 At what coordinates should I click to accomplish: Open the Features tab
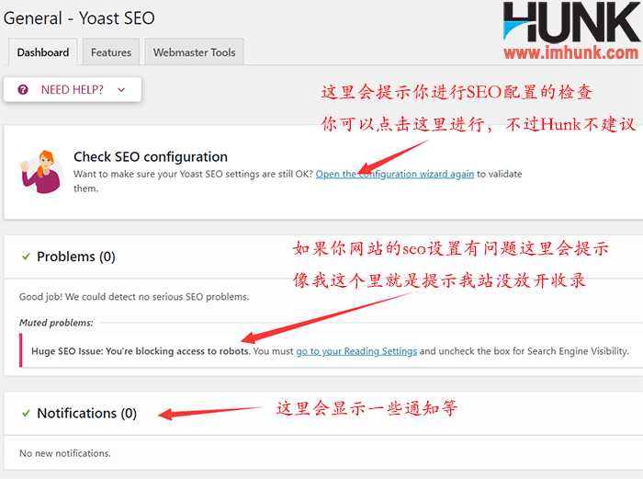point(111,52)
